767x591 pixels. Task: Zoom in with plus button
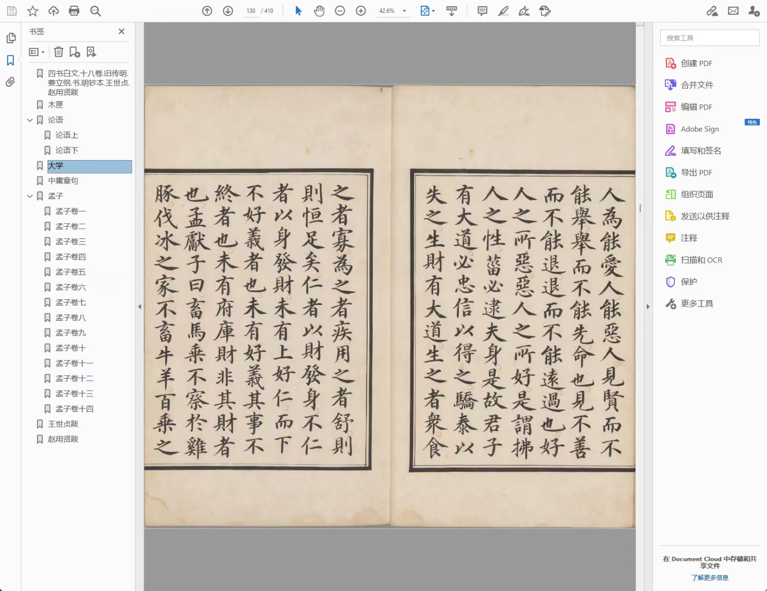click(x=361, y=11)
